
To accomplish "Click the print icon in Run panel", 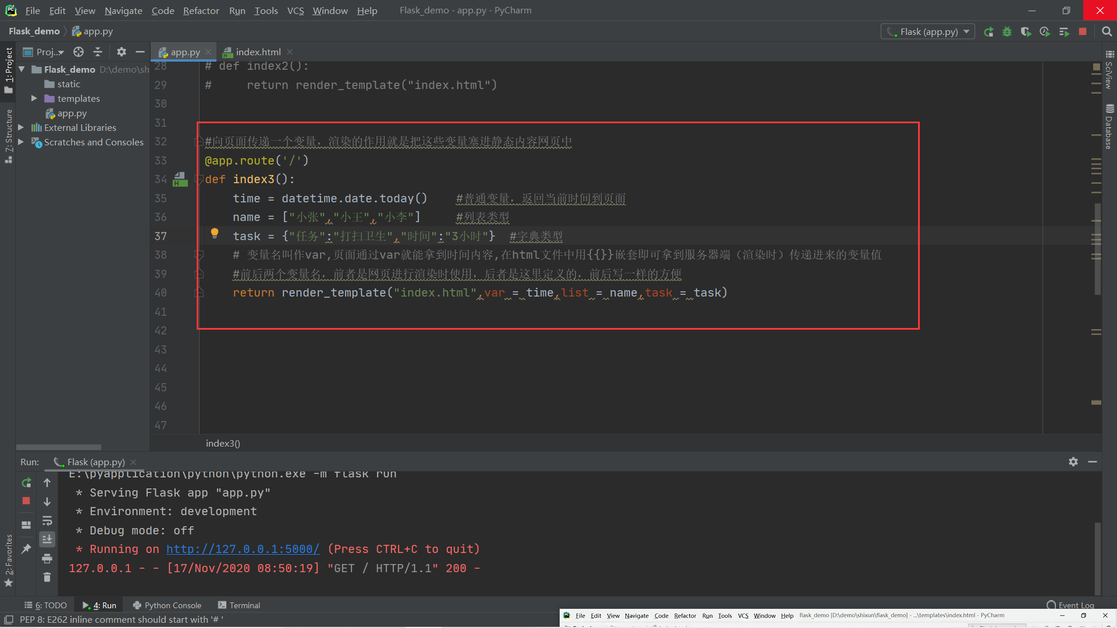I will [47, 559].
